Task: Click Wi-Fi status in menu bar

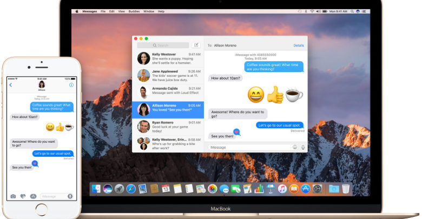Action: (312, 11)
